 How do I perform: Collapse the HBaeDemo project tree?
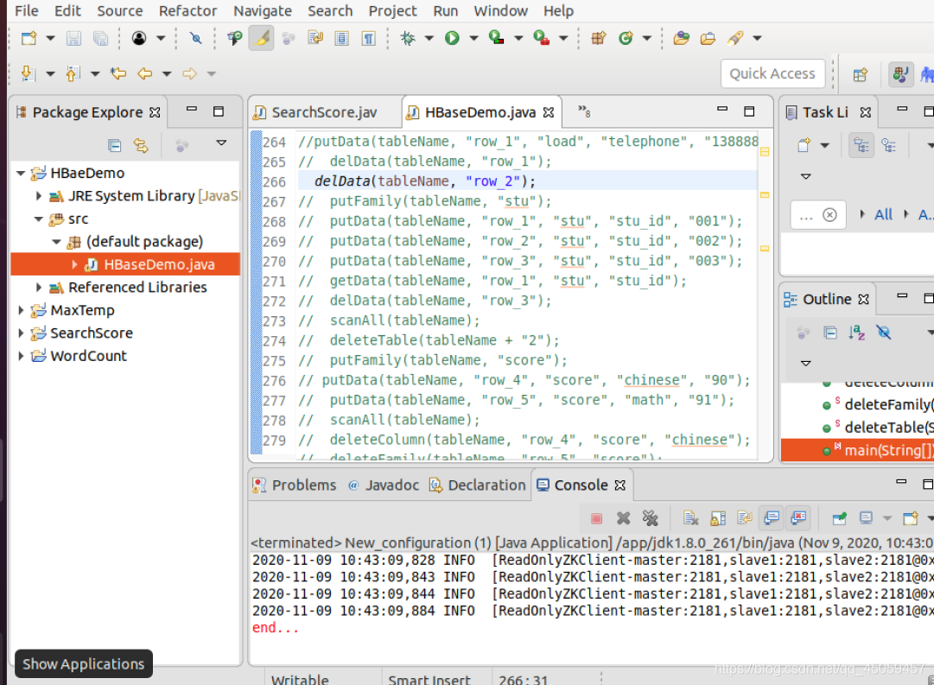21,174
